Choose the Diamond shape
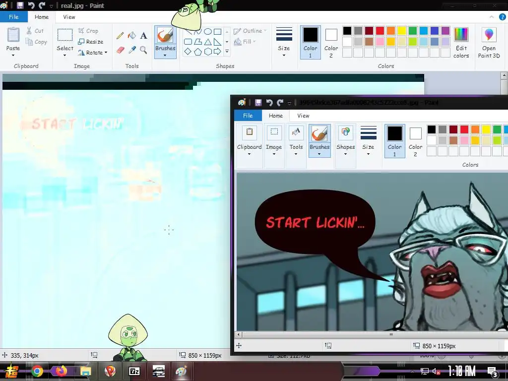 188,52
